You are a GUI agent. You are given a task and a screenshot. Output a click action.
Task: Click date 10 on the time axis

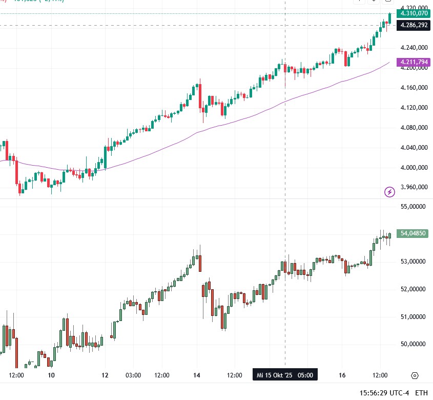click(x=51, y=375)
